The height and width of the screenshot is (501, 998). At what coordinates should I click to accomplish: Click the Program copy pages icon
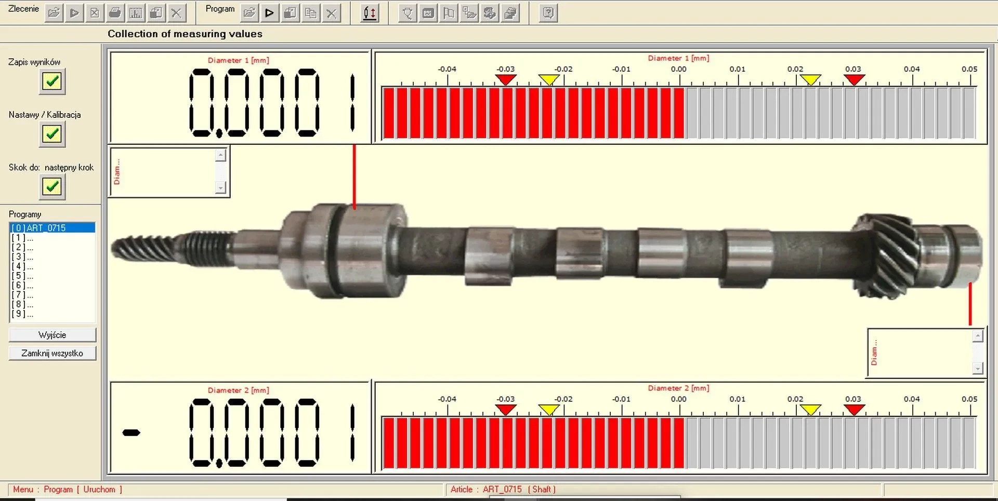(x=311, y=13)
